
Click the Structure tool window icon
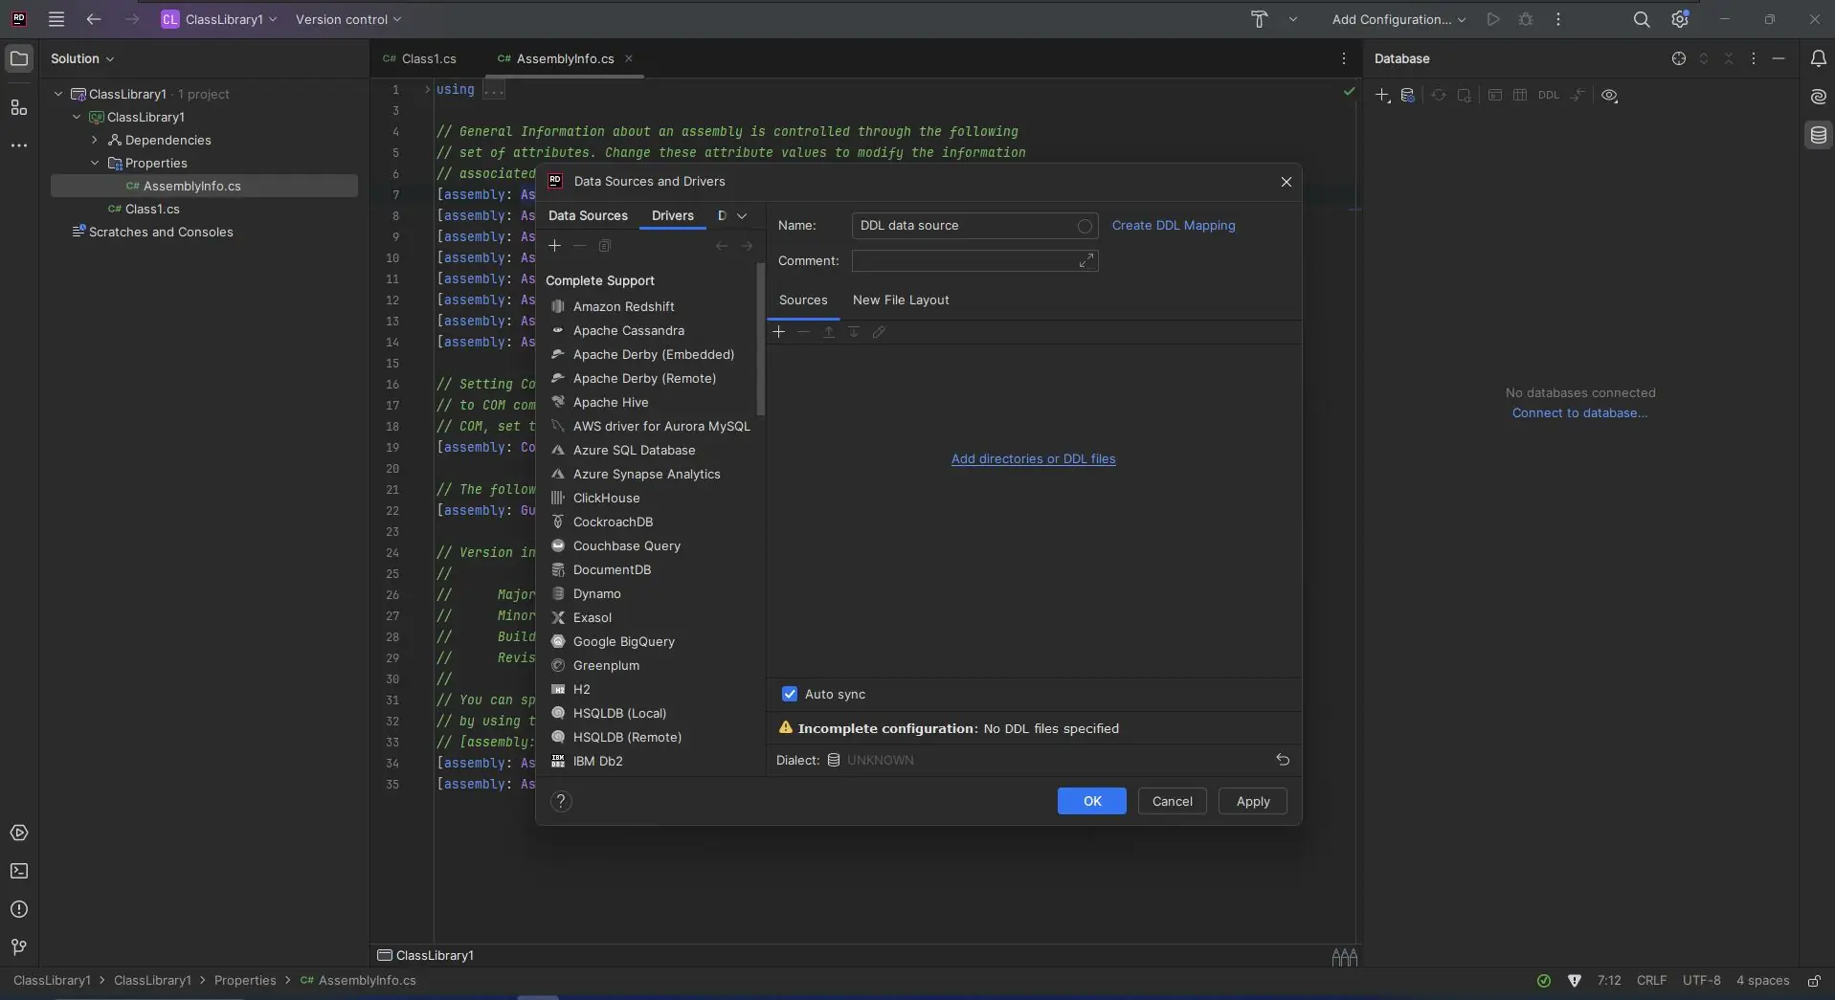point(19,108)
